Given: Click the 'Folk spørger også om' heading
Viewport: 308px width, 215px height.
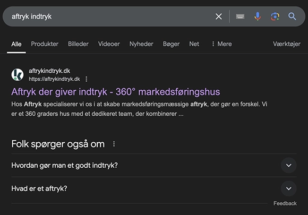Looking at the screenshot, I should [x=58, y=144].
